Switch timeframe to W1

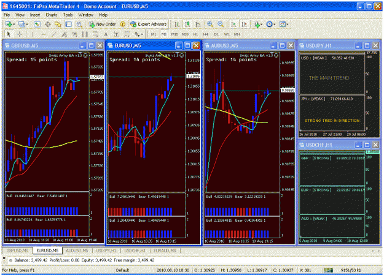(227, 34)
